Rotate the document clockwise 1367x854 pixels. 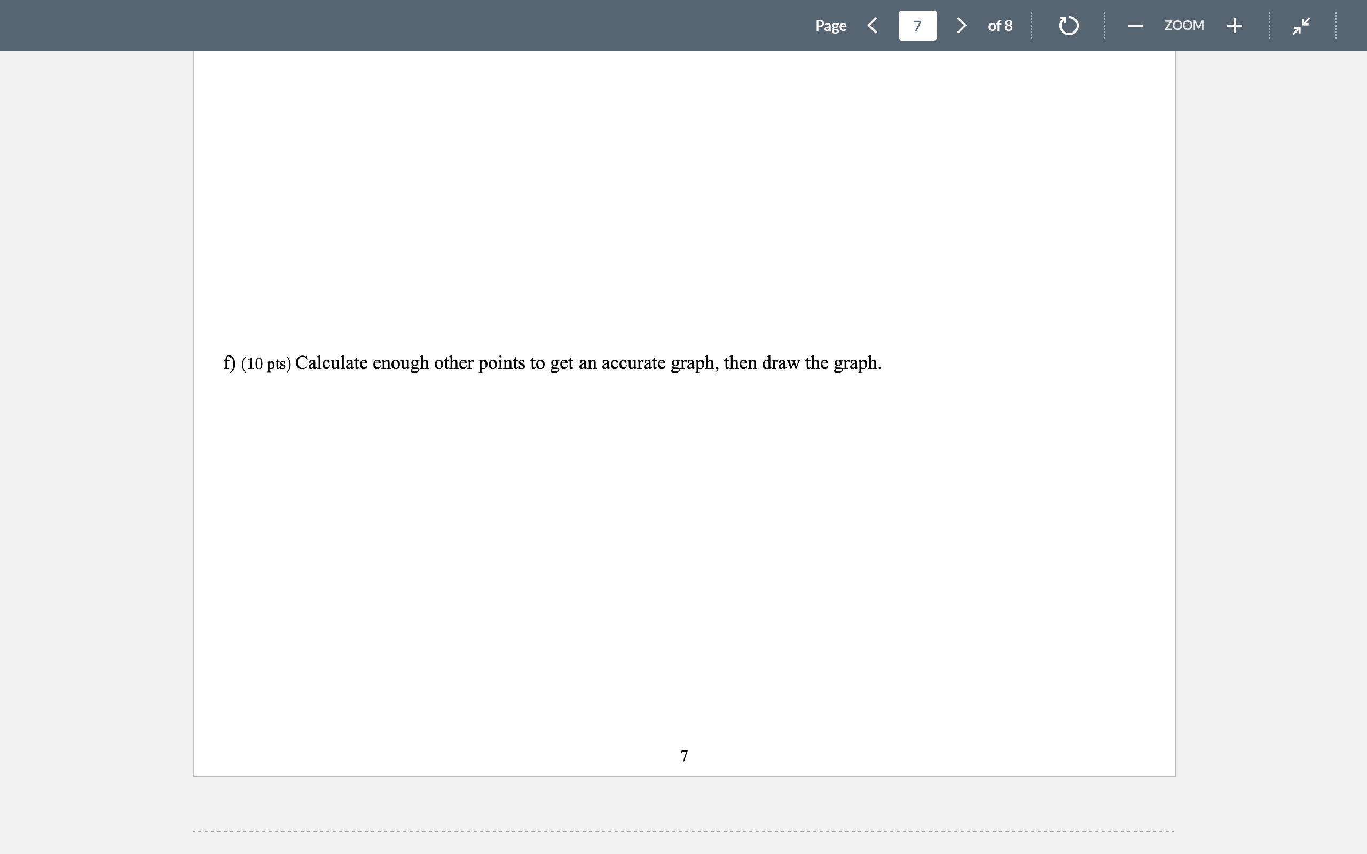pyautogui.click(x=1067, y=26)
